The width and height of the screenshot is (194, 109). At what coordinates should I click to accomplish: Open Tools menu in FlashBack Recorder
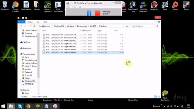point(74,7)
